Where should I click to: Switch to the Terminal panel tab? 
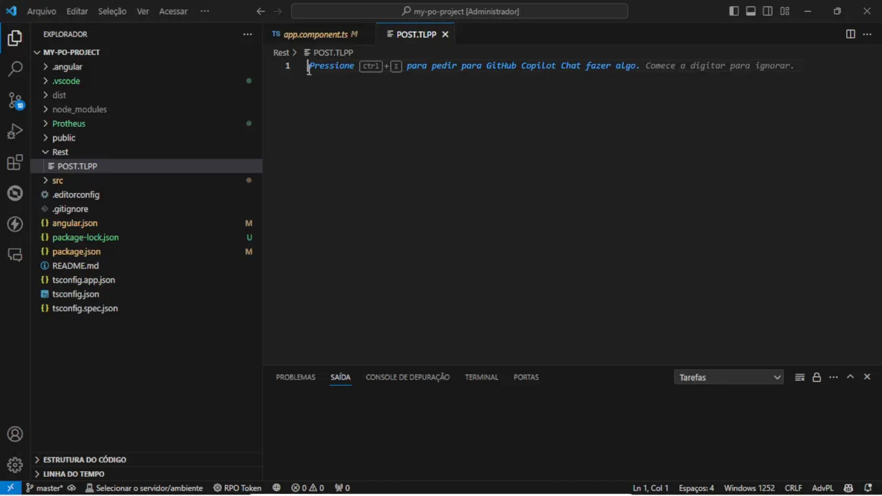click(481, 378)
